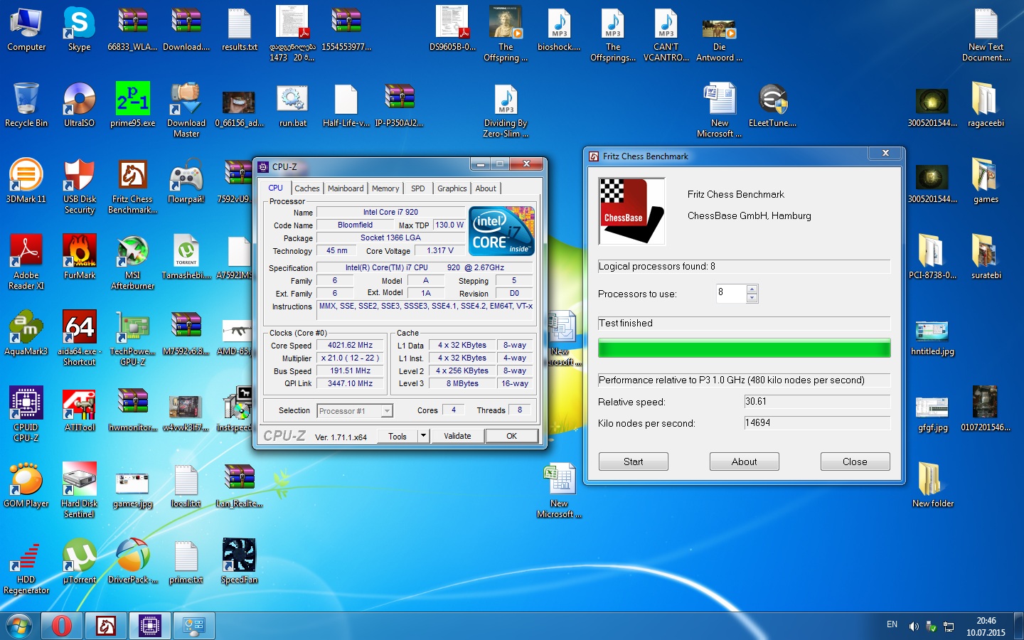Open Opera from the taskbar
This screenshot has width=1024, height=640.
coord(62,626)
